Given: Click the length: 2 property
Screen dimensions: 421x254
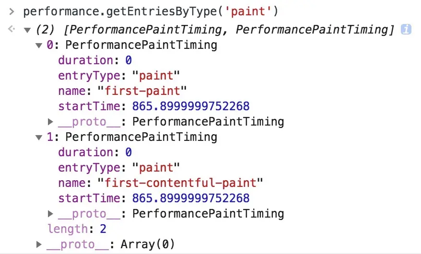Looking at the screenshot, I should click(x=77, y=229).
